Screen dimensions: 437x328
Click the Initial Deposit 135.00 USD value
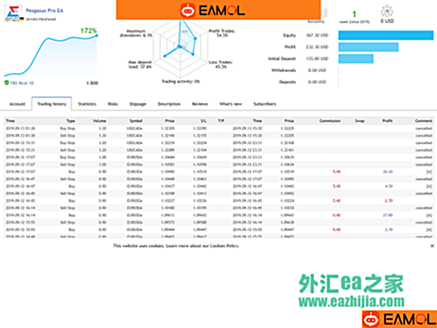317,59
